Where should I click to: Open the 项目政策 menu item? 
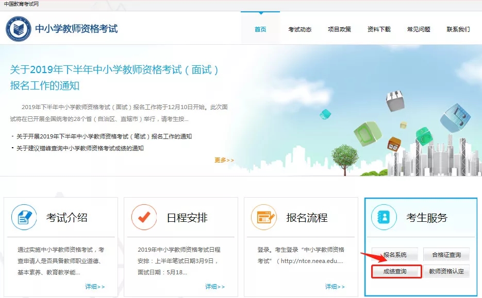pos(340,29)
